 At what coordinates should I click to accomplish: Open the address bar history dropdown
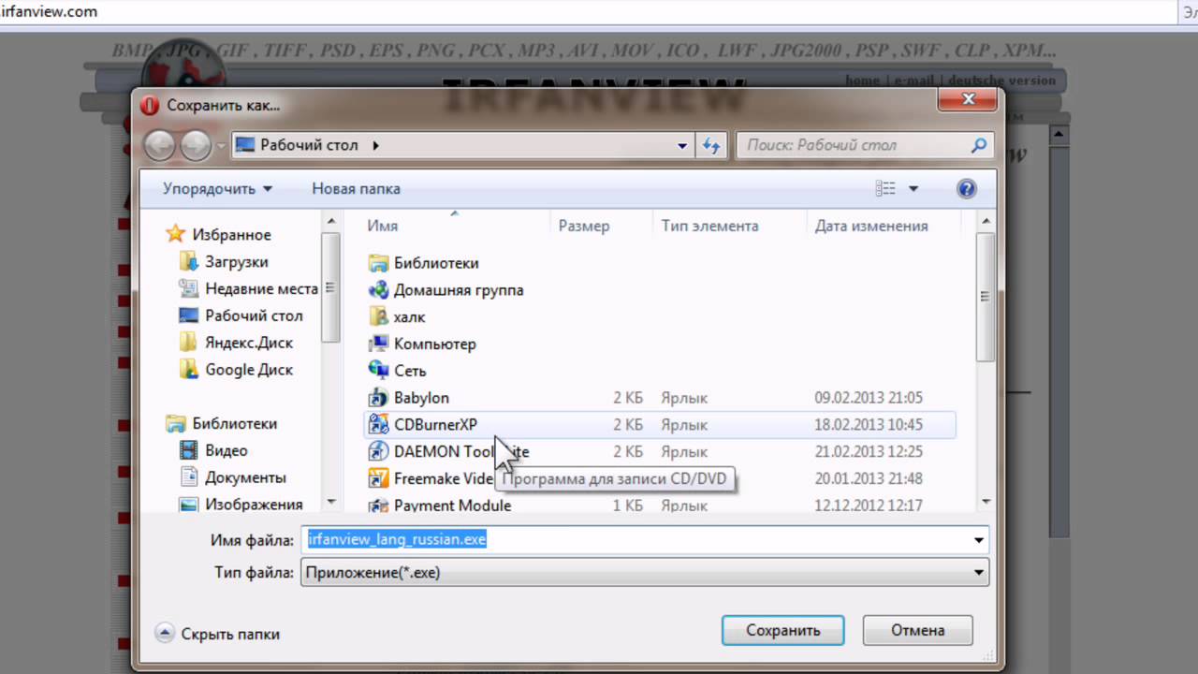[682, 145]
